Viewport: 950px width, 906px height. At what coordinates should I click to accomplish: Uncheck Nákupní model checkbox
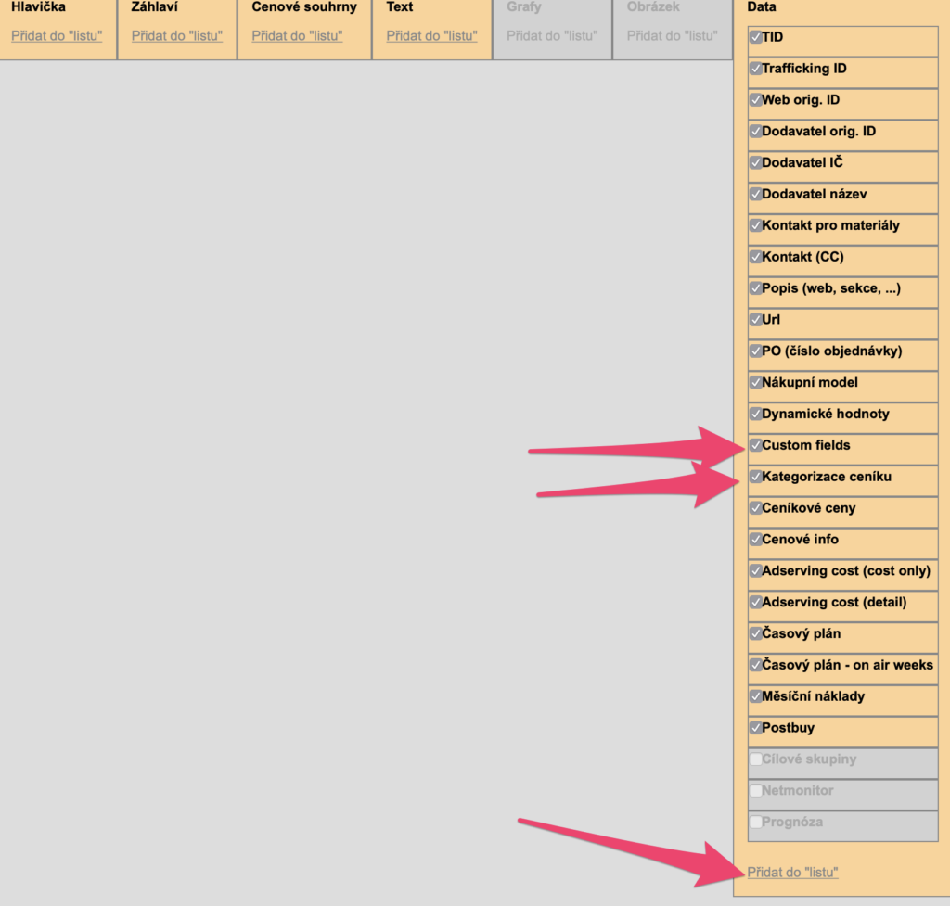[755, 382]
